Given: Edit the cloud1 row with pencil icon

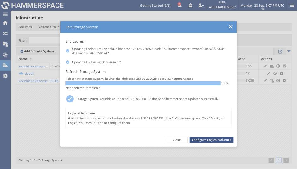Looking at the screenshot, I should tap(269, 73).
